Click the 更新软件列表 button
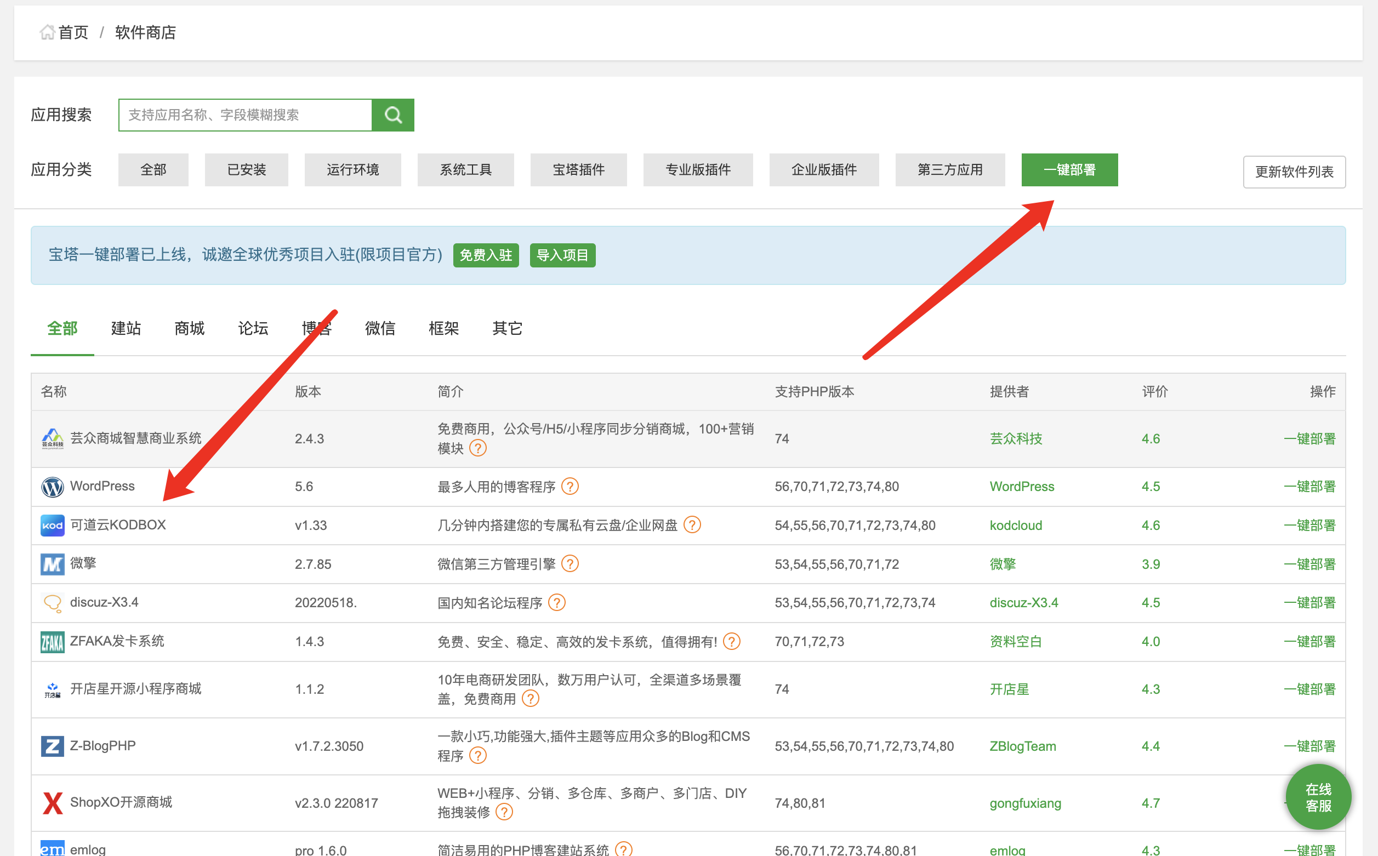Screen dimensions: 1378x856 point(1294,172)
